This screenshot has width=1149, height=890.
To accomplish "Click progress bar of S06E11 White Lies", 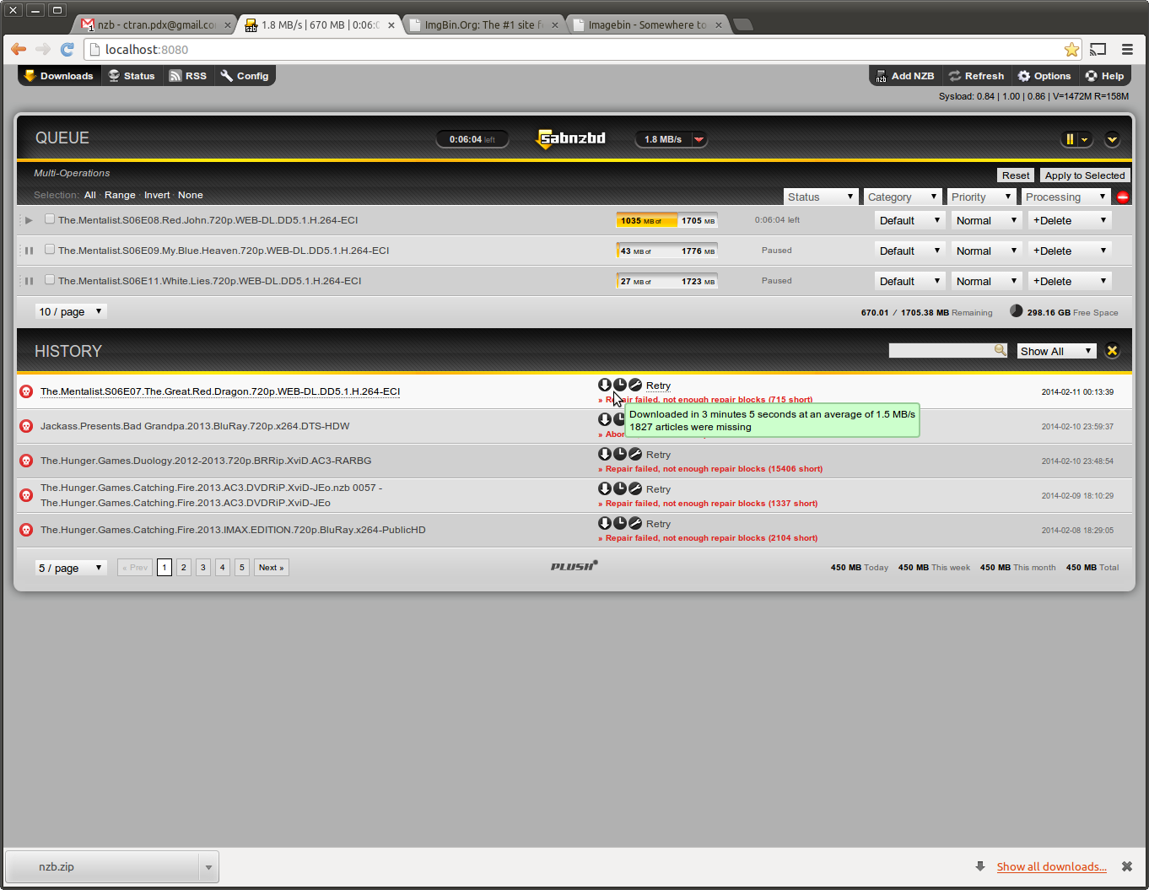I will [x=667, y=281].
